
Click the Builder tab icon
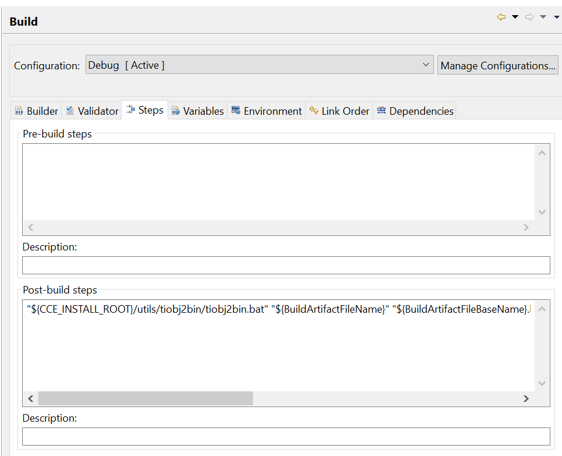19,111
